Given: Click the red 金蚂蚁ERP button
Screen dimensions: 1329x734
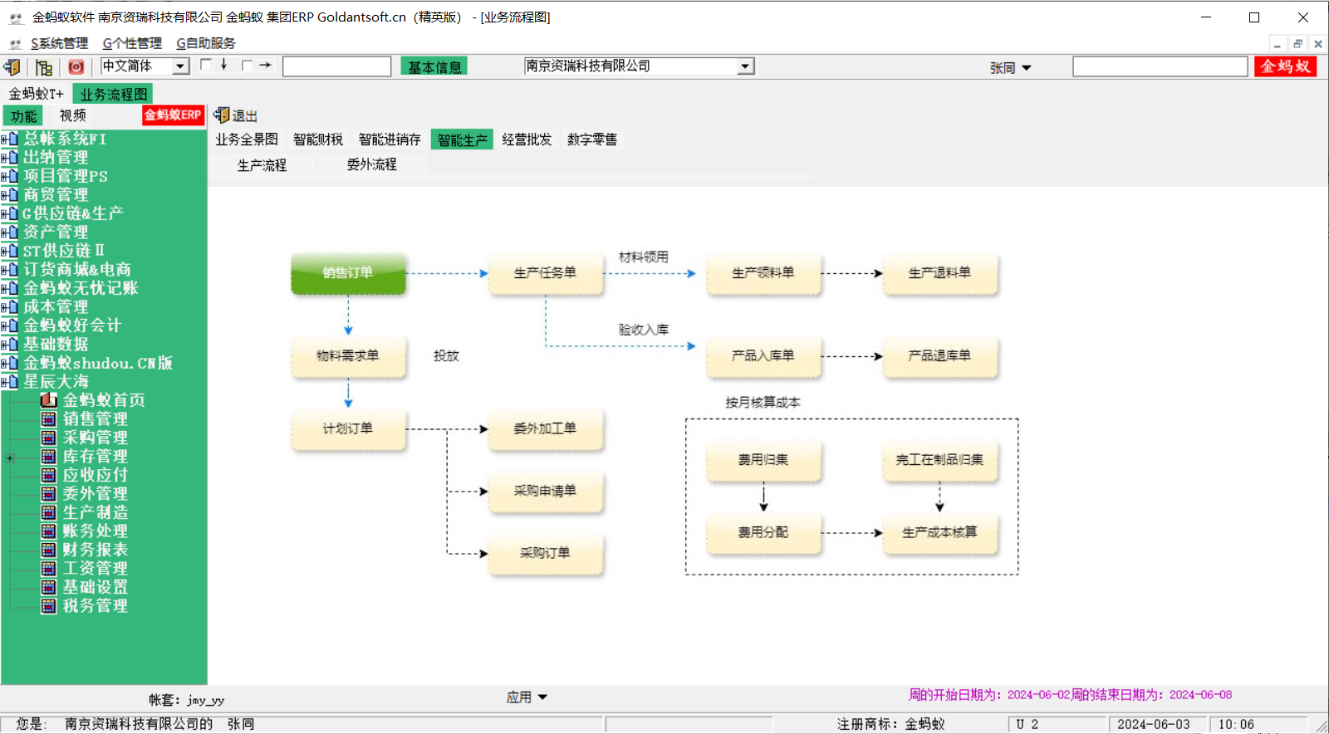Looking at the screenshot, I should [173, 115].
